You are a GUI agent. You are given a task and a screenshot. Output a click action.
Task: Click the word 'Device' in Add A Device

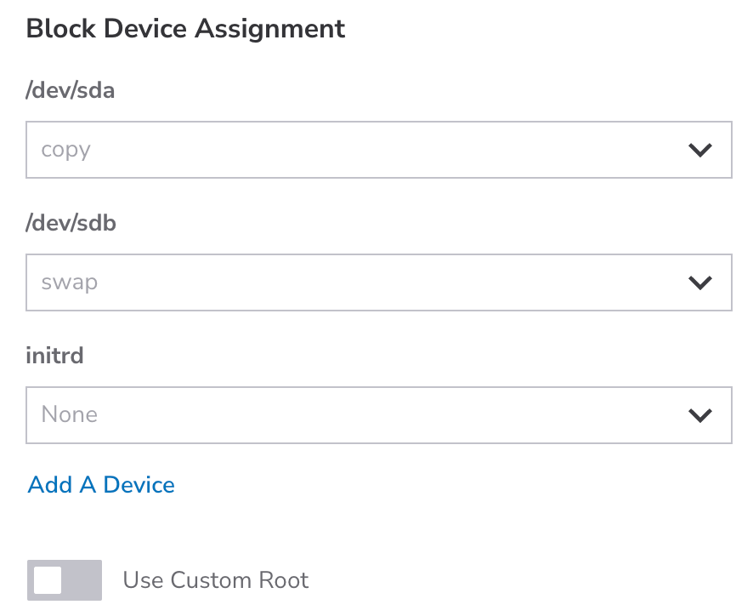[139, 485]
